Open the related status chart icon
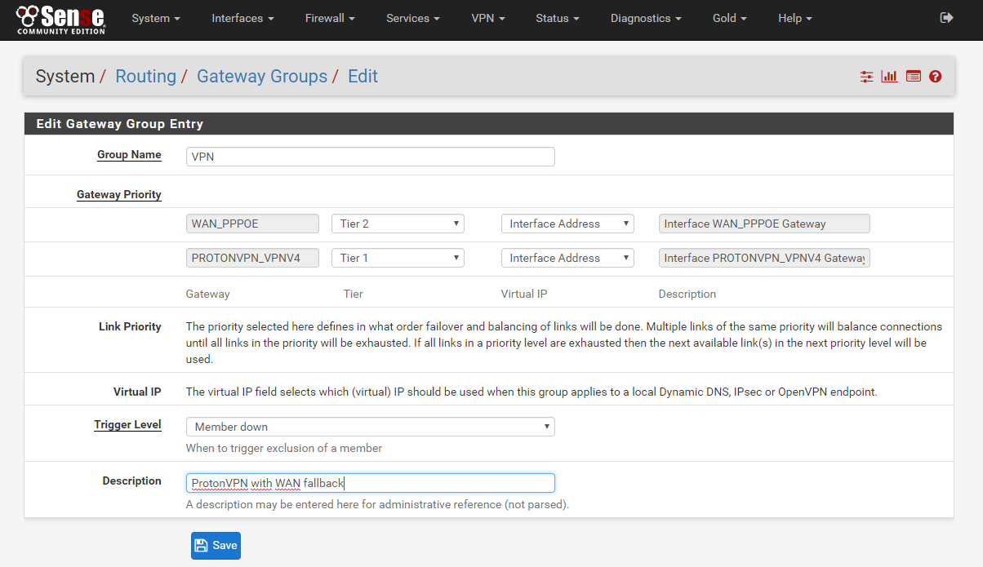Viewport: 983px width, 567px height. (x=889, y=77)
